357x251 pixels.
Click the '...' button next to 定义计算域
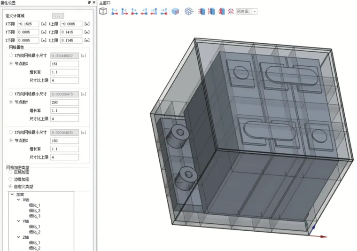(58, 16)
